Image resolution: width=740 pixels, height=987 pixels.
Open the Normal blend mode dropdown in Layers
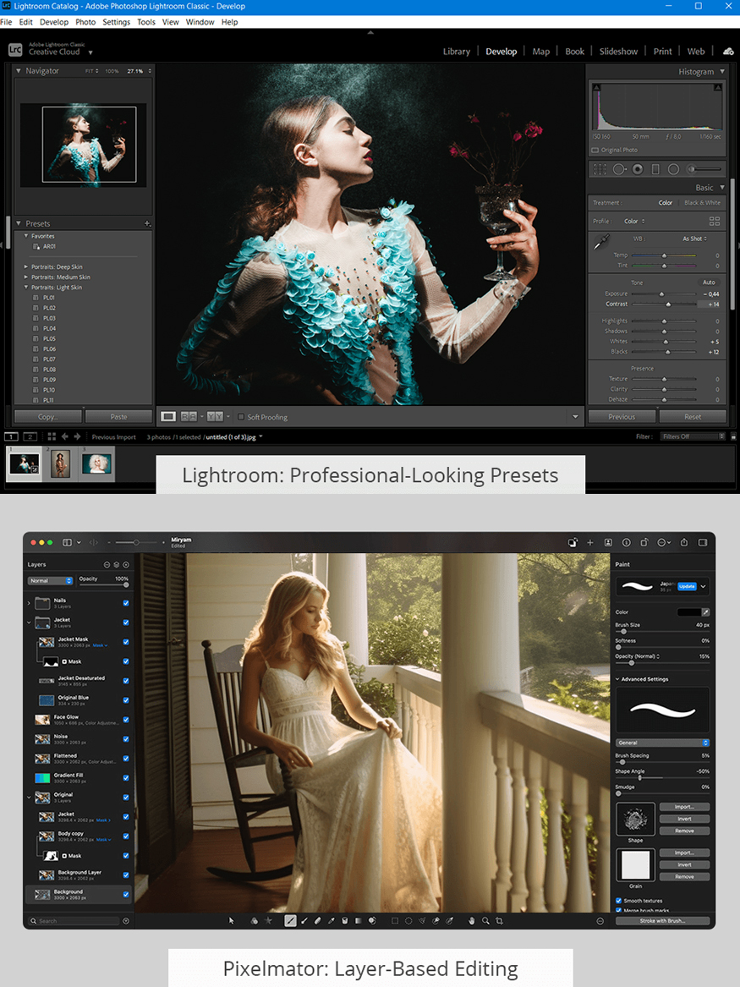click(51, 580)
